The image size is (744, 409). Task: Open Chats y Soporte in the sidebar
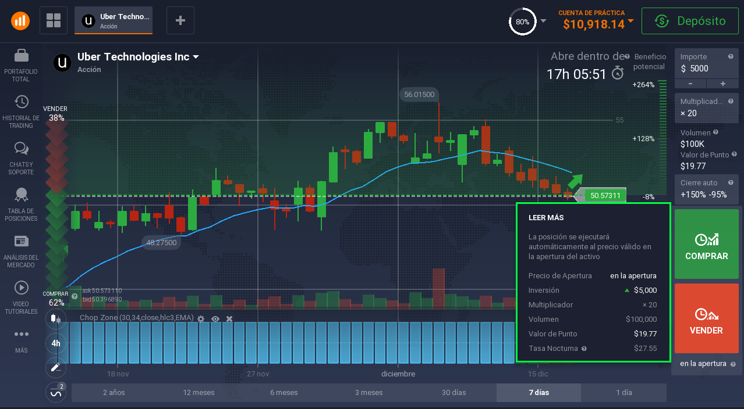pyautogui.click(x=21, y=158)
